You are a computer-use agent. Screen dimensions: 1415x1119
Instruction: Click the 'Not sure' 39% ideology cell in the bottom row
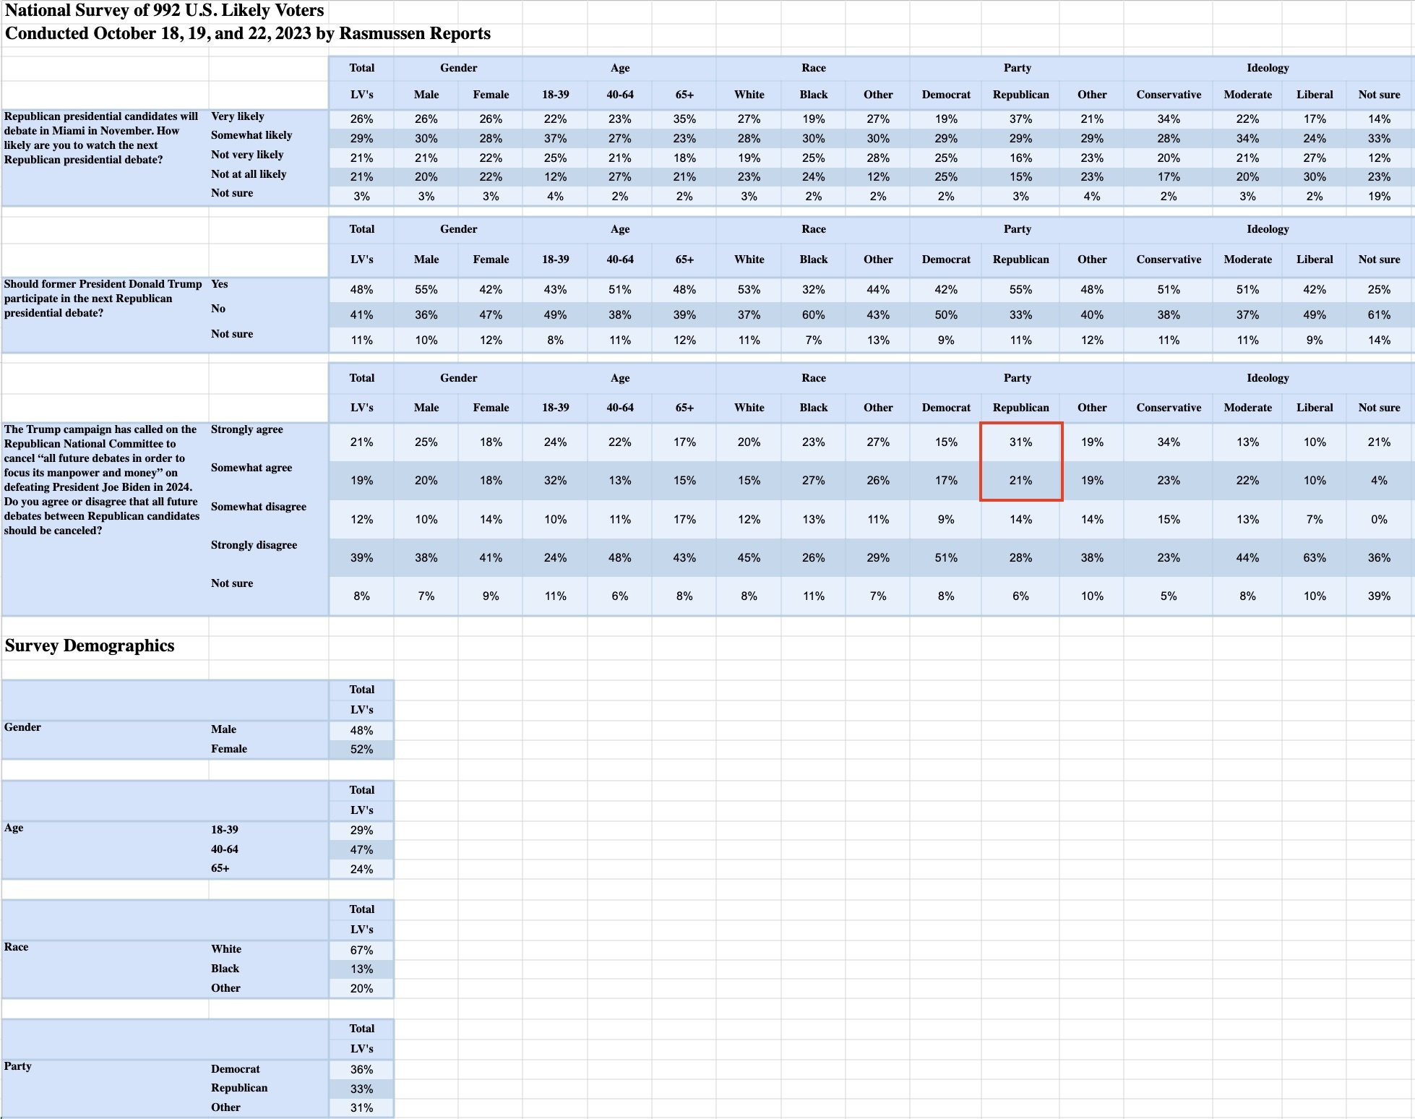point(1379,596)
